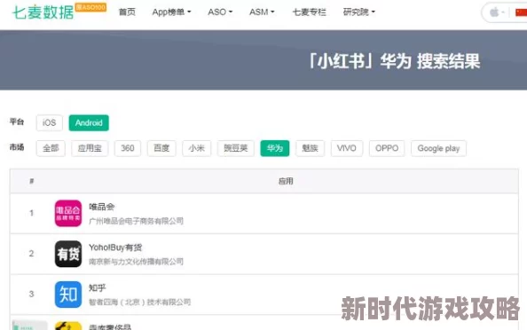Select the Android platform button
The image size is (527, 330).
(89, 122)
